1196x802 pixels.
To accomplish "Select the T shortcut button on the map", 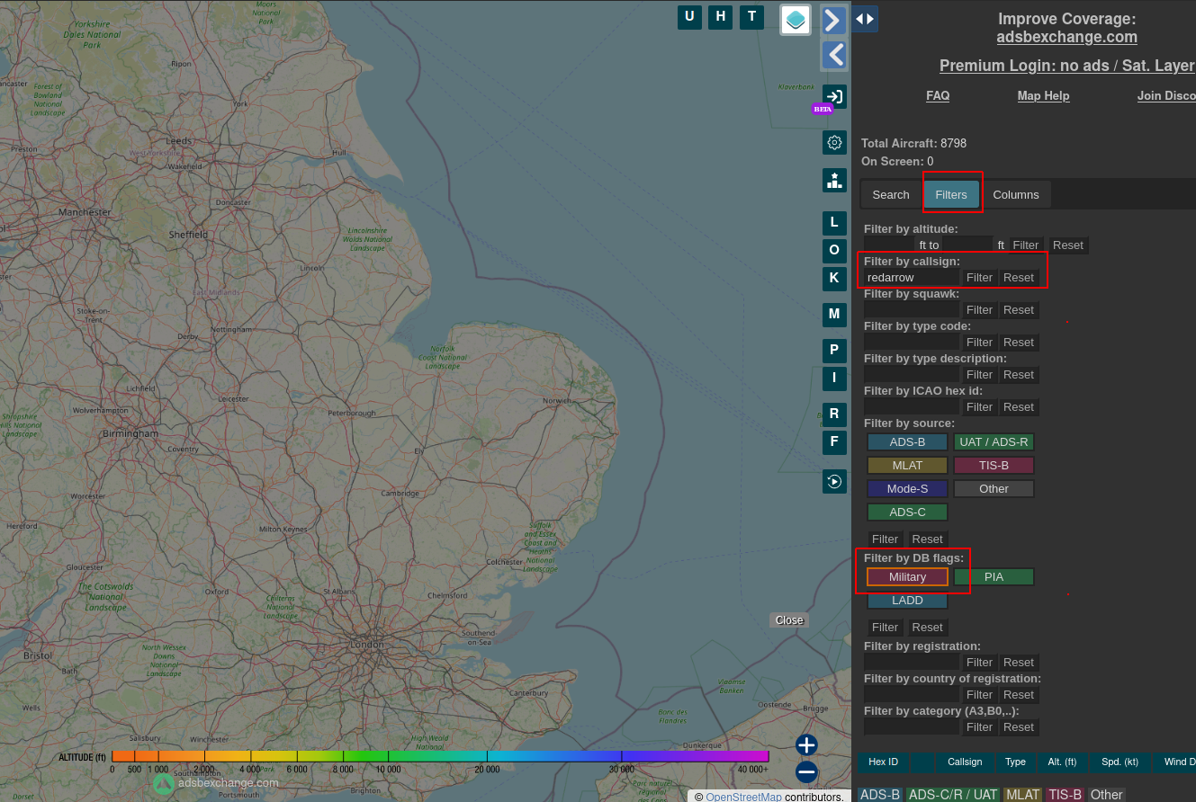I will pyautogui.click(x=751, y=16).
